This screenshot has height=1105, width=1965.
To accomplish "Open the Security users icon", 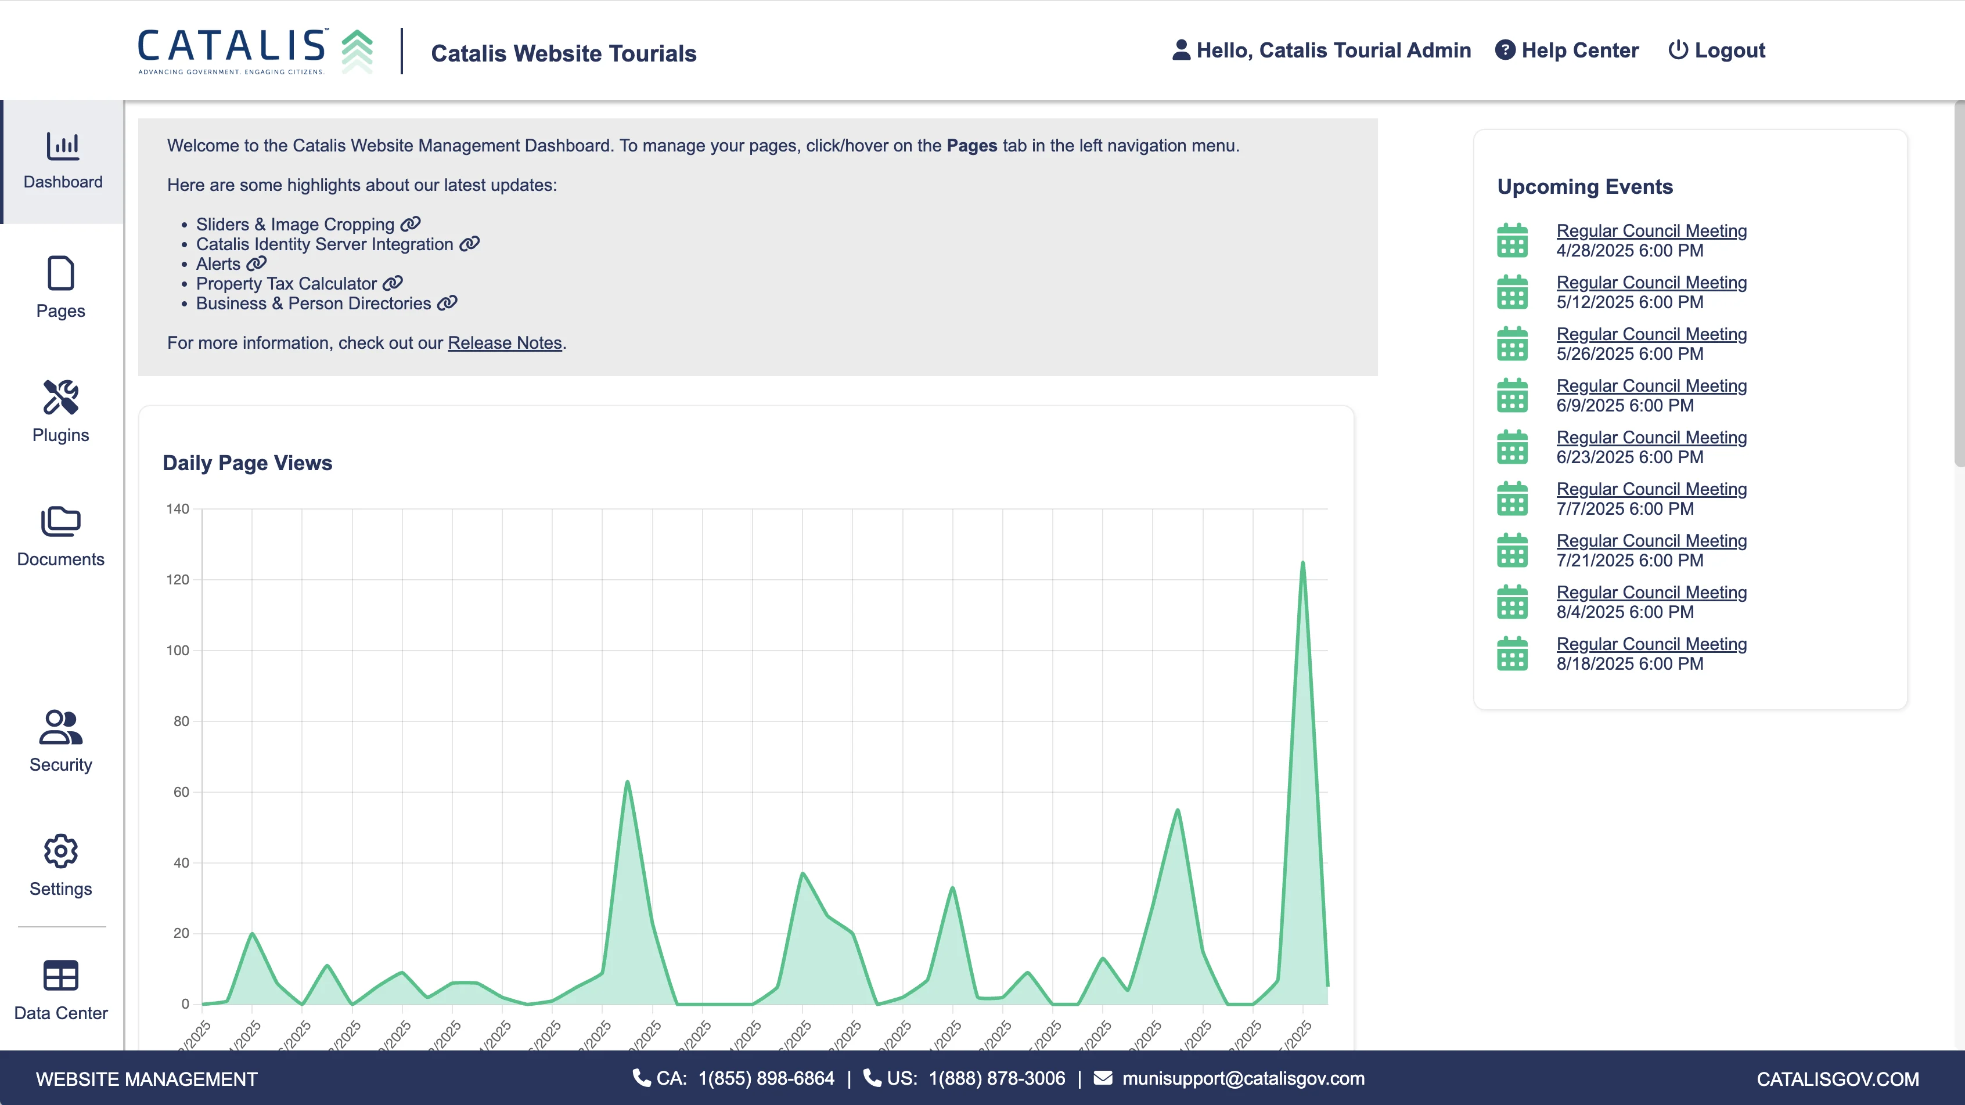I will pos(61,727).
